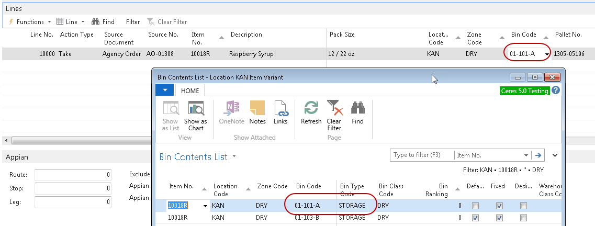This screenshot has height=226, width=595.
Task: Click Show as Chart ribbon icon
Action: click(x=196, y=115)
